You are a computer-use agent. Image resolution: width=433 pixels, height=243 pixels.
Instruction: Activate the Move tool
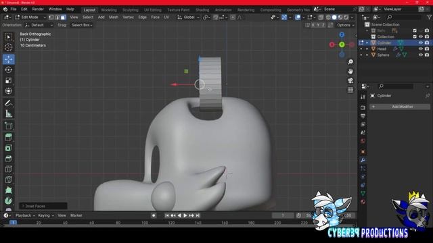[9, 59]
